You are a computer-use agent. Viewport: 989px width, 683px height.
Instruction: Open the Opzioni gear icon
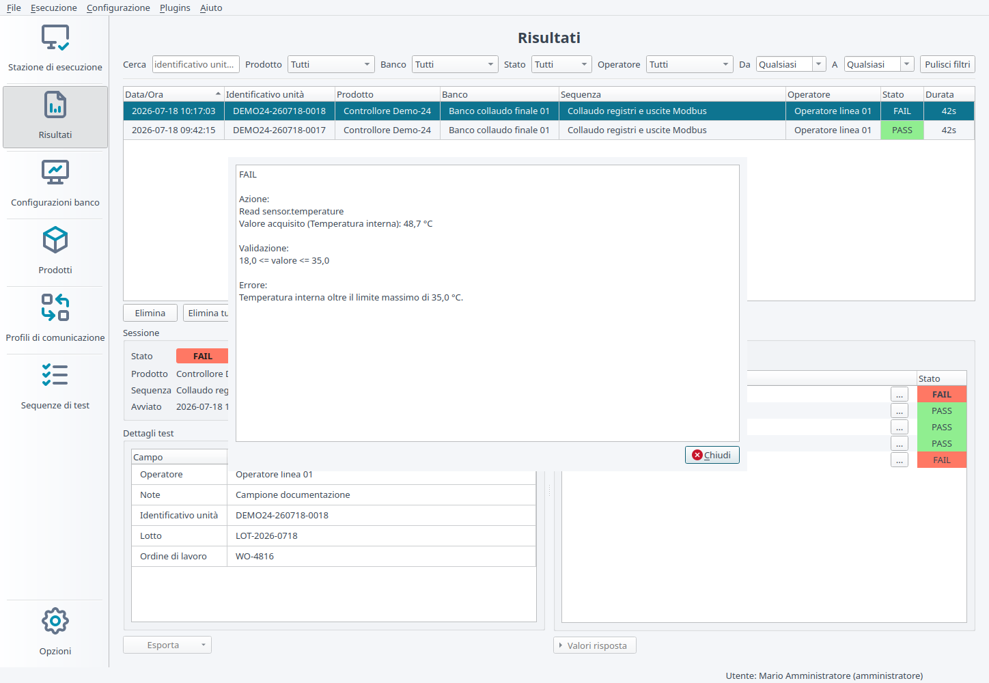tap(55, 621)
